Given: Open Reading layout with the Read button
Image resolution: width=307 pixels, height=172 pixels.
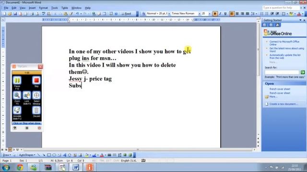Looking at the screenshot, I should (x=126, y=14).
